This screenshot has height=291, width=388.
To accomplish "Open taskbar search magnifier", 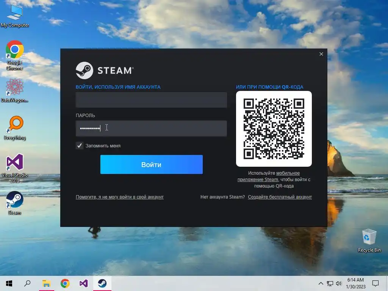I will 27,283.
